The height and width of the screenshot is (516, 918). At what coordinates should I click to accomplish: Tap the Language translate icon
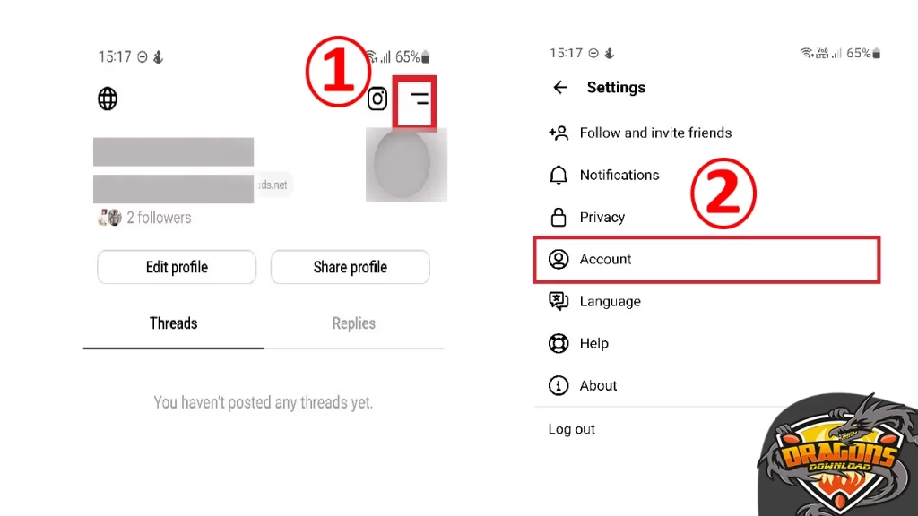(x=559, y=301)
